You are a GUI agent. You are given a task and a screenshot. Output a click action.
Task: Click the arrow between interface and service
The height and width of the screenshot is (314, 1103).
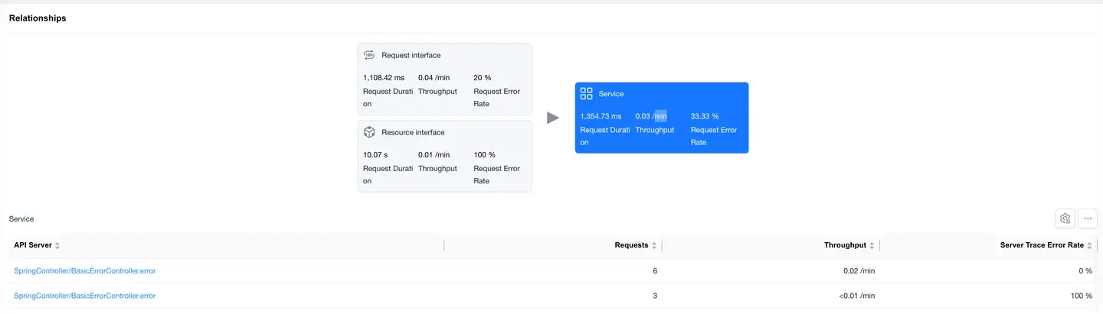coord(553,118)
